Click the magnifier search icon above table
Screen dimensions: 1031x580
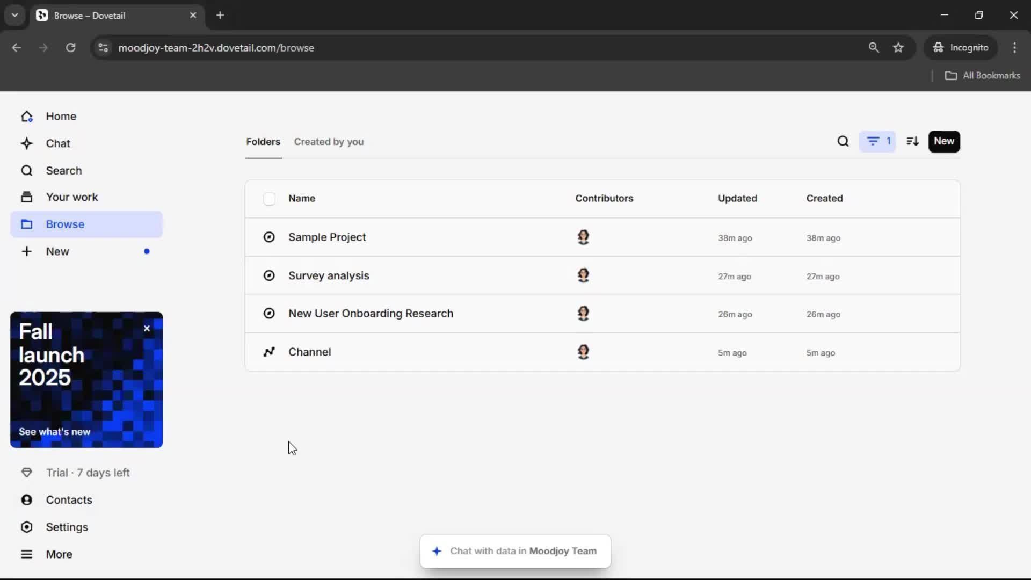point(843,141)
